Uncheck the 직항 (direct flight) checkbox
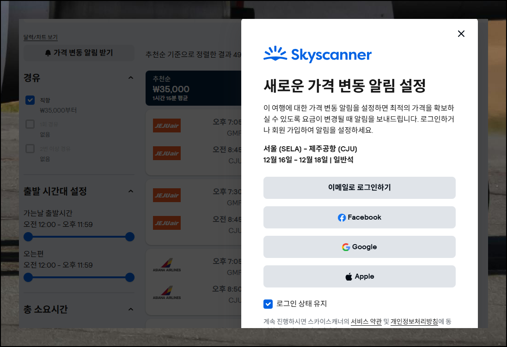 tap(30, 100)
